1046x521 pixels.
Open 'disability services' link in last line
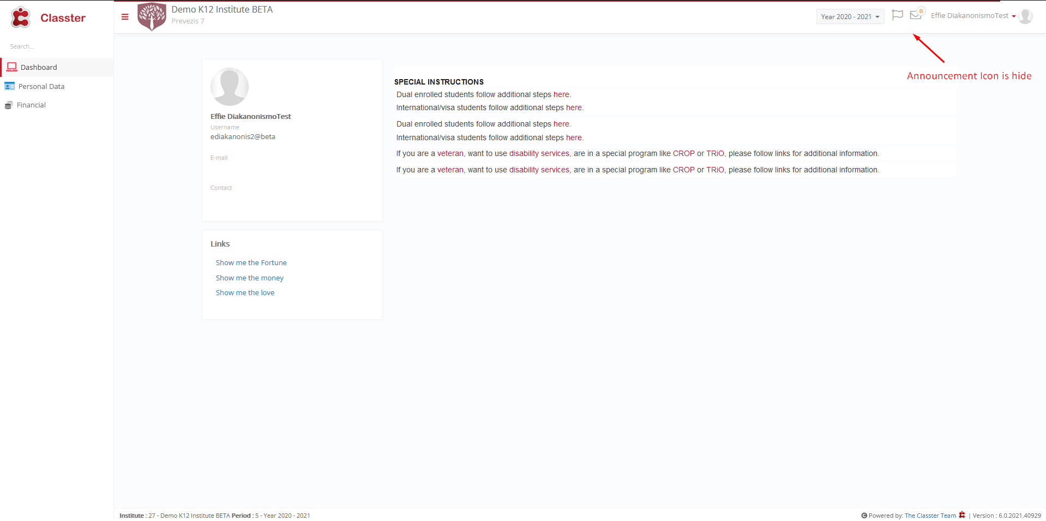tap(539, 170)
